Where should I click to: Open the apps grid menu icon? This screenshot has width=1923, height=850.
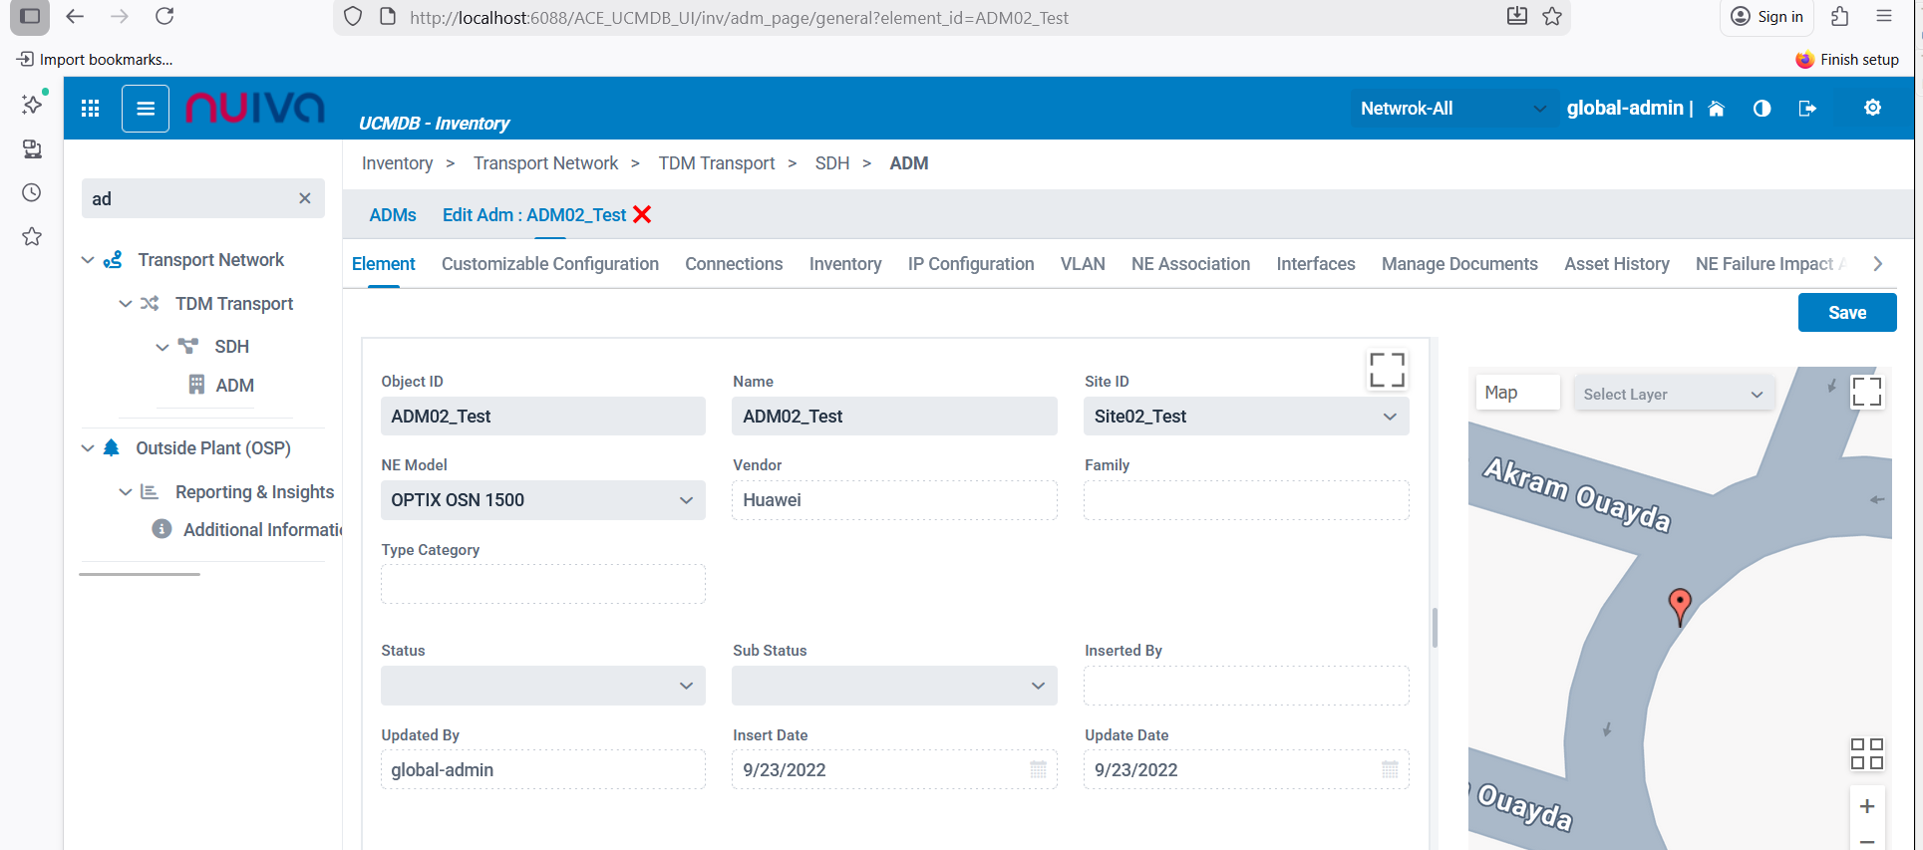[91, 109]
